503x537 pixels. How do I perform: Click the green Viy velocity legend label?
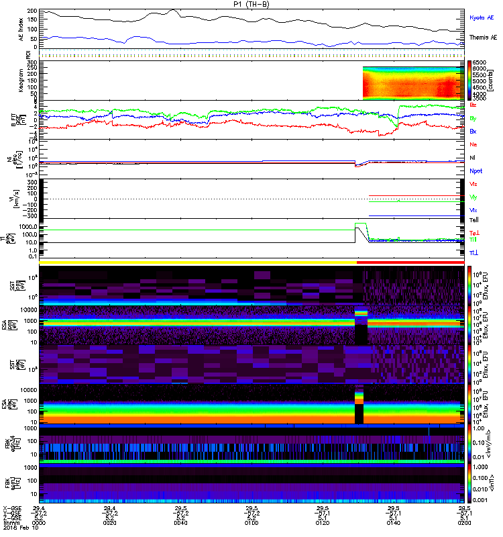pos(473,197)
